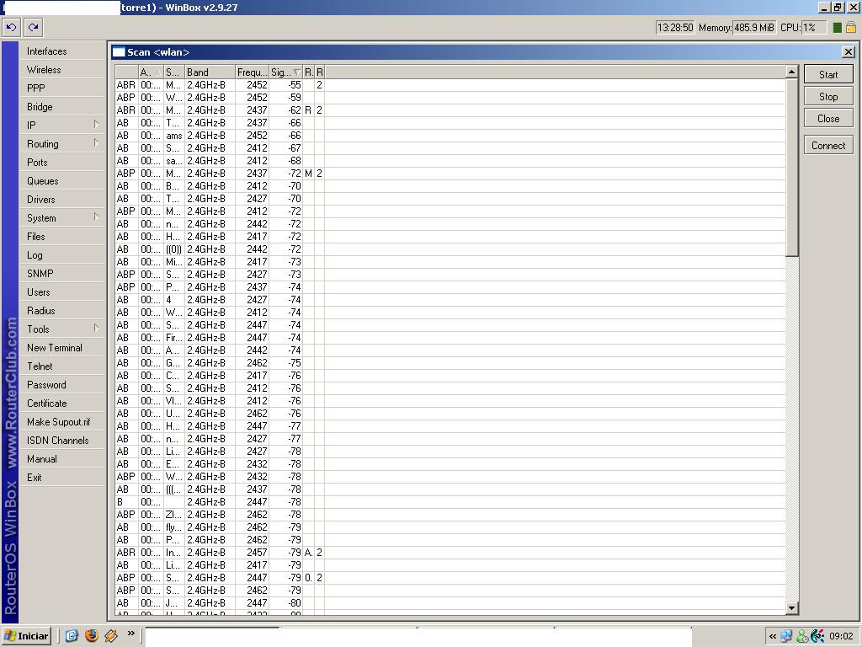Open the Users menu item
The height and width of the screenshot is (647, 862).
62,292
